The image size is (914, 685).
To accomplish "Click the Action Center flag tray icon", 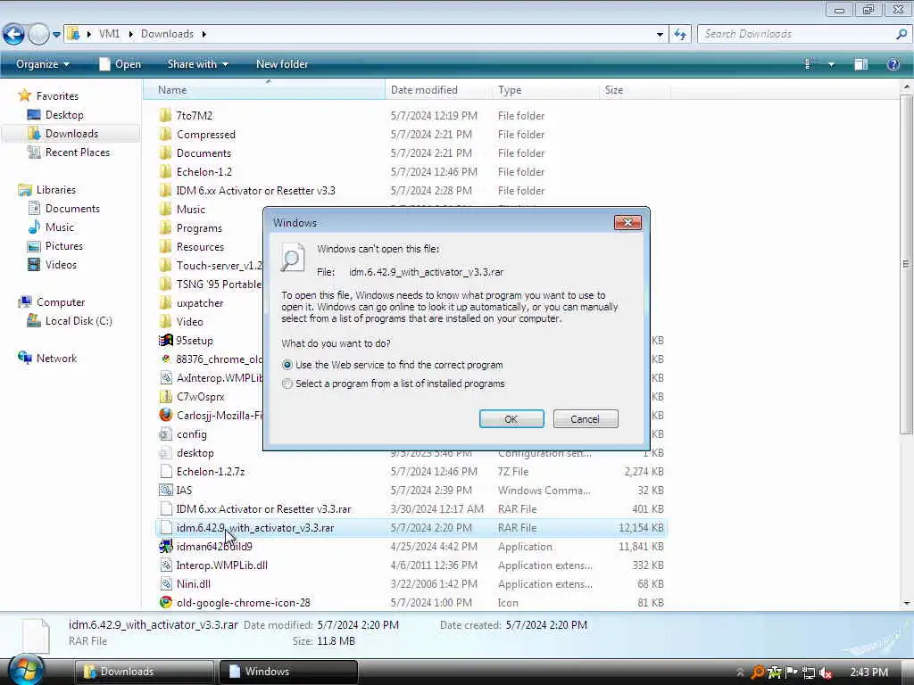I will pyautogui.click(x=791, y=673).
